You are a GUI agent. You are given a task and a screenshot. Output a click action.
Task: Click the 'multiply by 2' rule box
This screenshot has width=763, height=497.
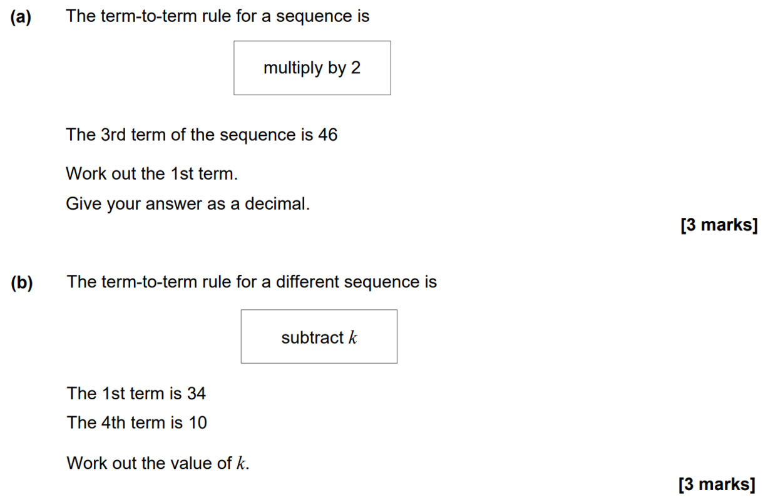point(312,68)
